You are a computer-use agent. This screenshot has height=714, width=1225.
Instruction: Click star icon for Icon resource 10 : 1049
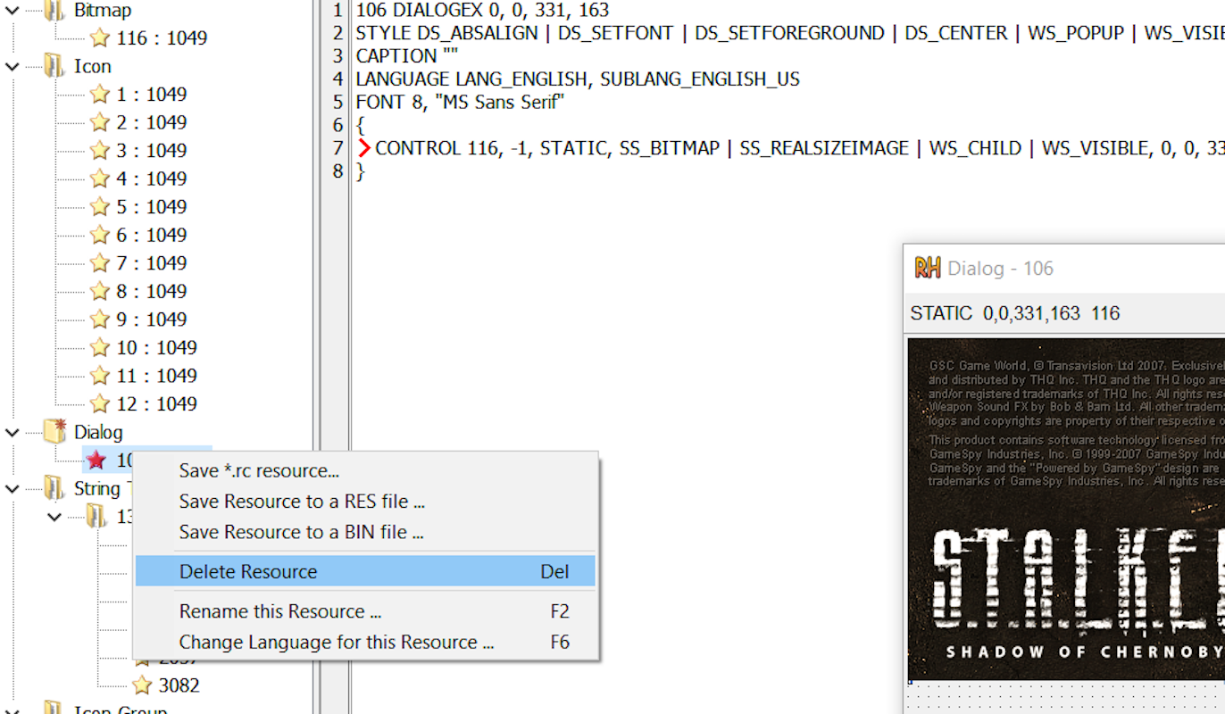click(x=100, y=347)
